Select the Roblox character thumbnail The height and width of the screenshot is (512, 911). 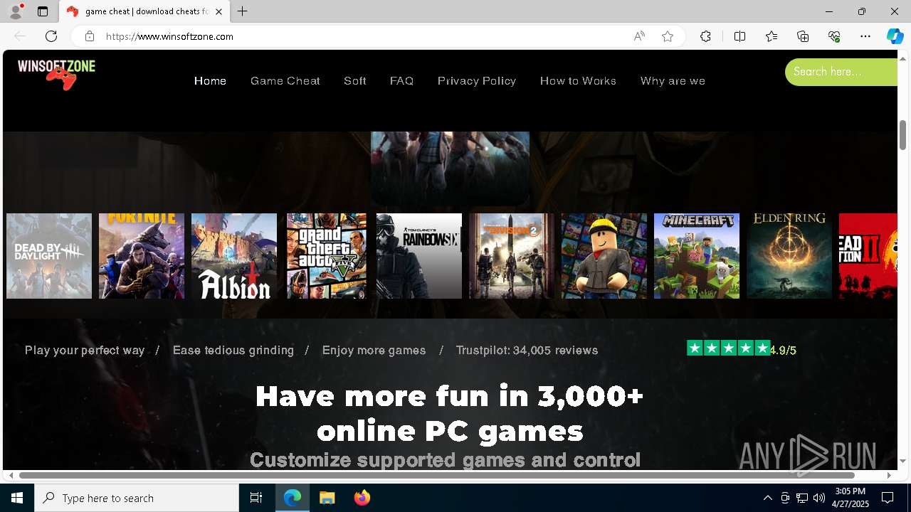click(604, 256)
